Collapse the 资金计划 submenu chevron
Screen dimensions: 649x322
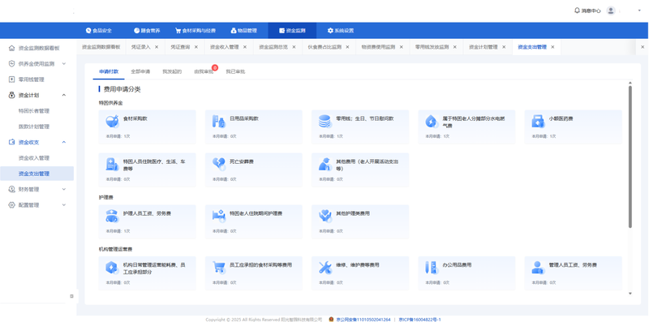pos(64,95)
